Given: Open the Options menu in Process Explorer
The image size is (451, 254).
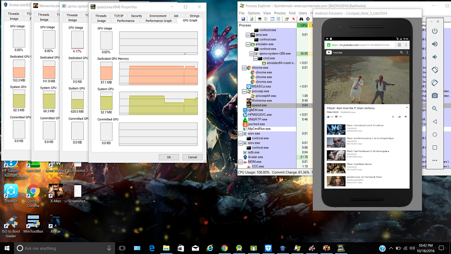Looking at the screenshot, I should pos(254,13).
